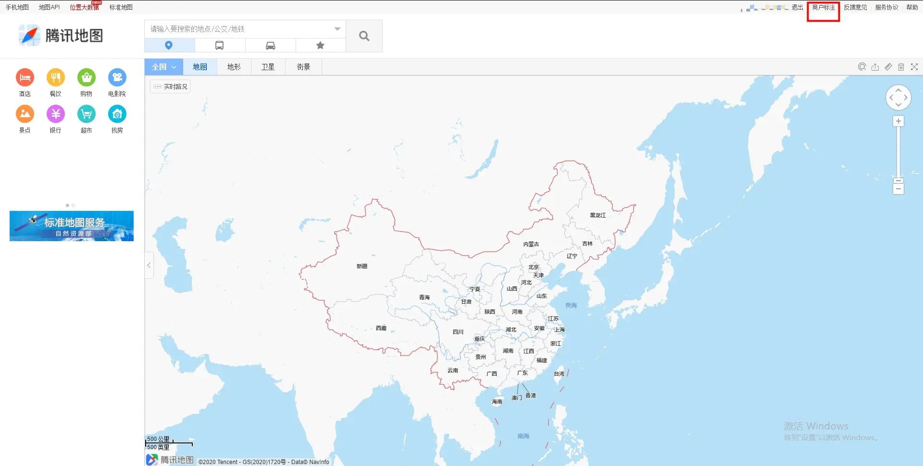Open the 全国 city selector dropdown
The height and width of the screenshot is (466, 923).
tap(163, 67)
